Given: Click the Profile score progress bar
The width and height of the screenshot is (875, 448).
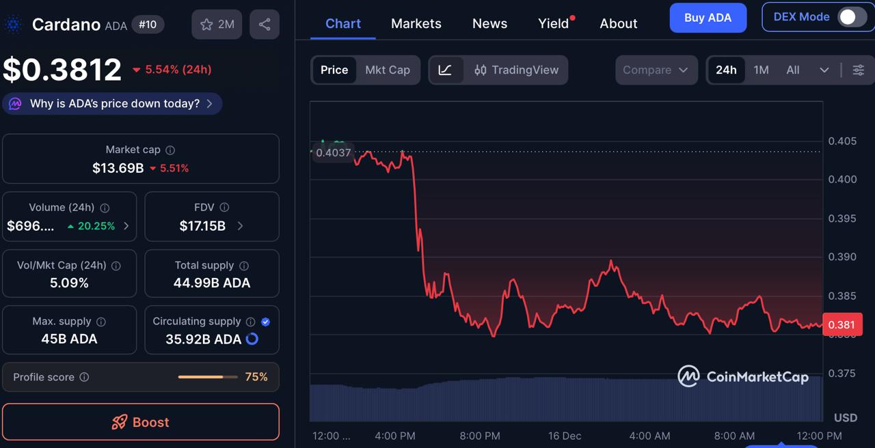Looking at the screenshot, I should coord(207,376).
